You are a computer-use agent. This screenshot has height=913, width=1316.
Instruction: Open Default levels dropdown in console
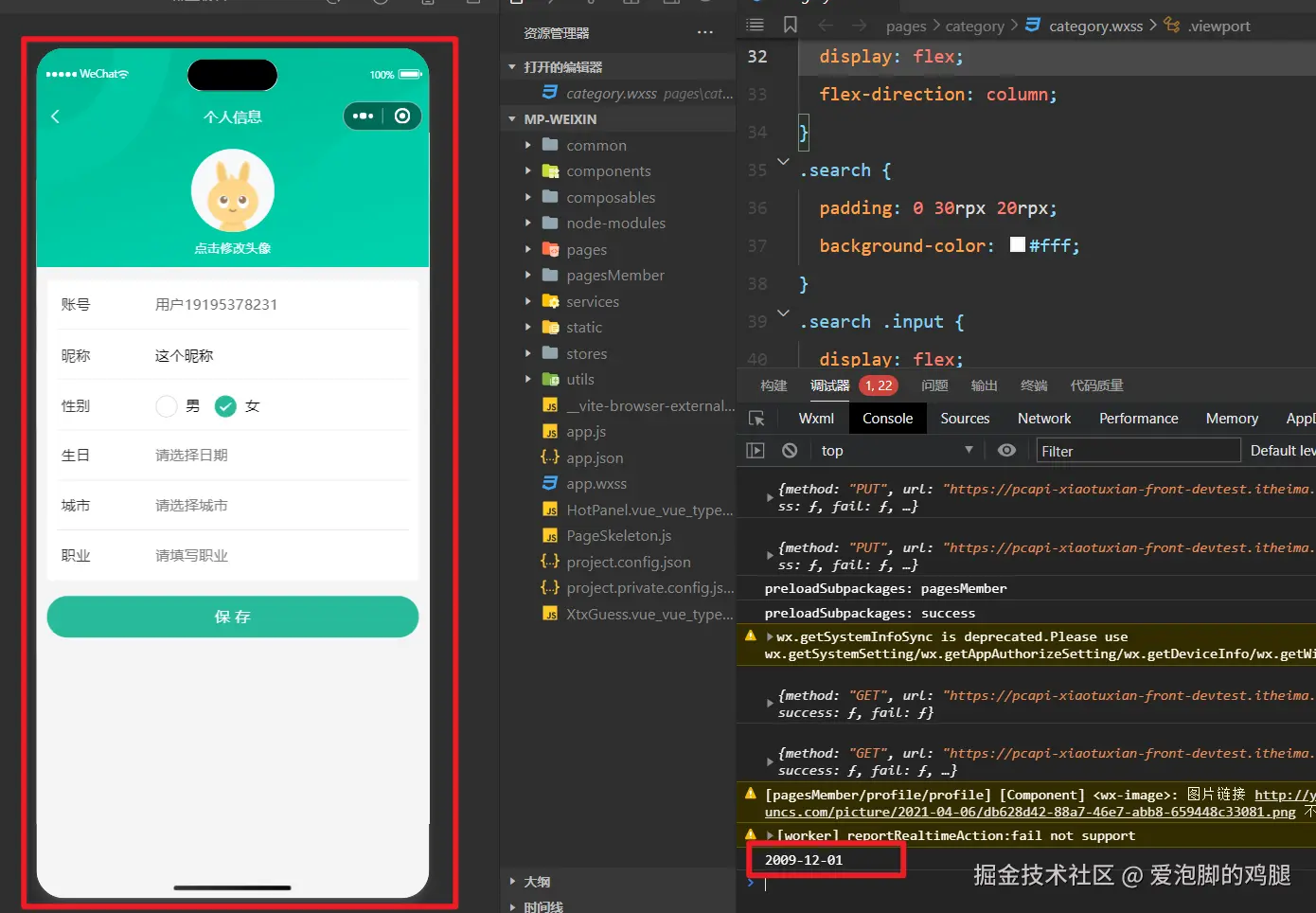1283,451
